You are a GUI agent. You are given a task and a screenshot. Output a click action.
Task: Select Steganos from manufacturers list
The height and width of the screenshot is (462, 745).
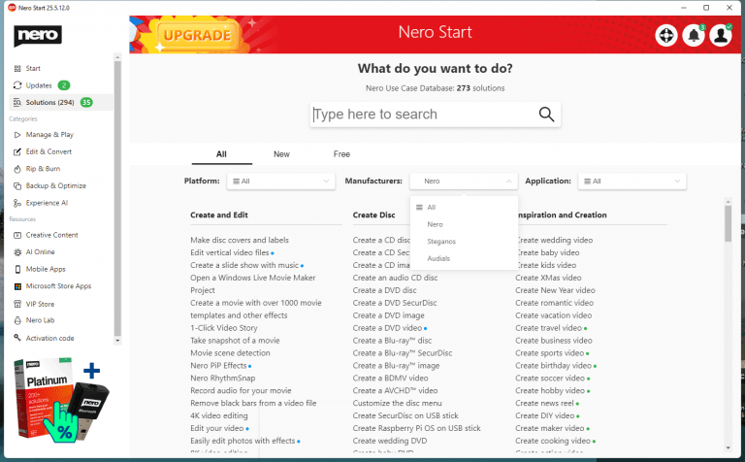441,241
